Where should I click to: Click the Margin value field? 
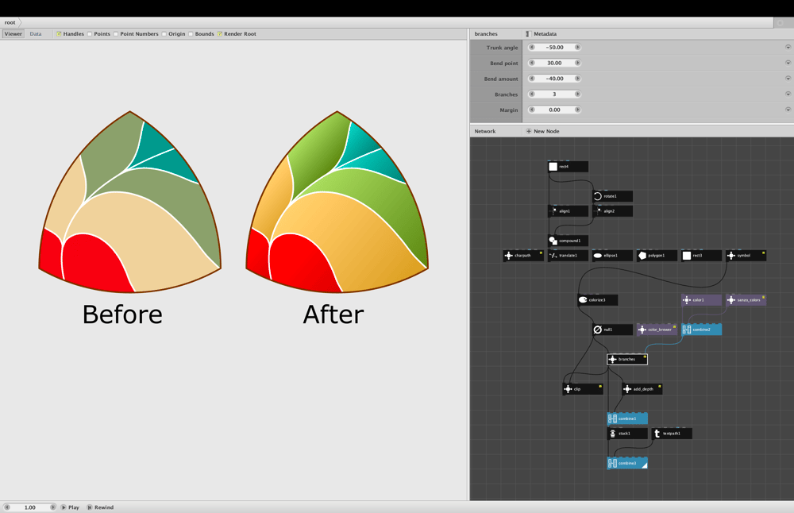pyautogui.click(x=554, y=110)
